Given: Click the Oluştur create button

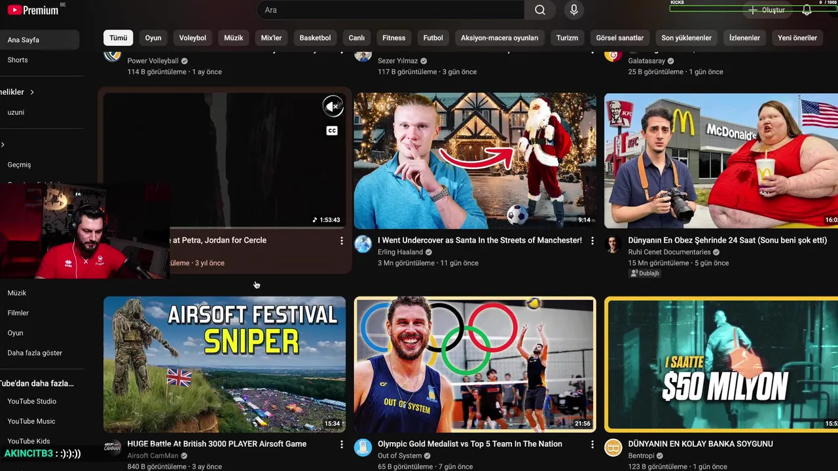Looking at the screenshot, I should tap(767, 10).
